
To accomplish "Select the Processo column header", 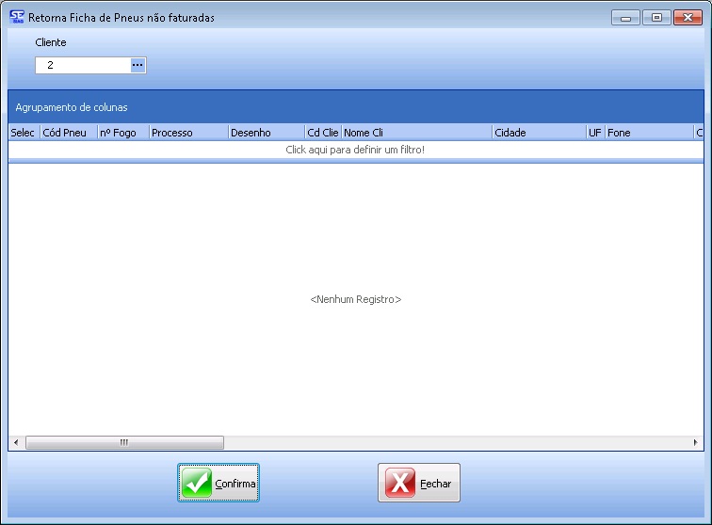I will (188, 133).
